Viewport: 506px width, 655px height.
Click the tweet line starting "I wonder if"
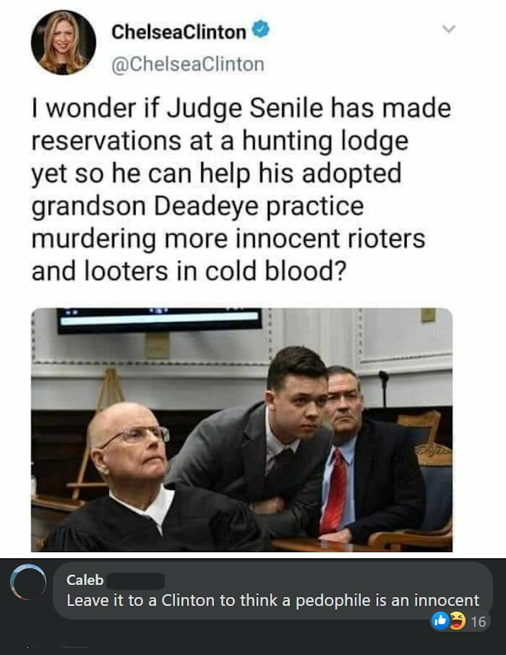pos(241,108)
